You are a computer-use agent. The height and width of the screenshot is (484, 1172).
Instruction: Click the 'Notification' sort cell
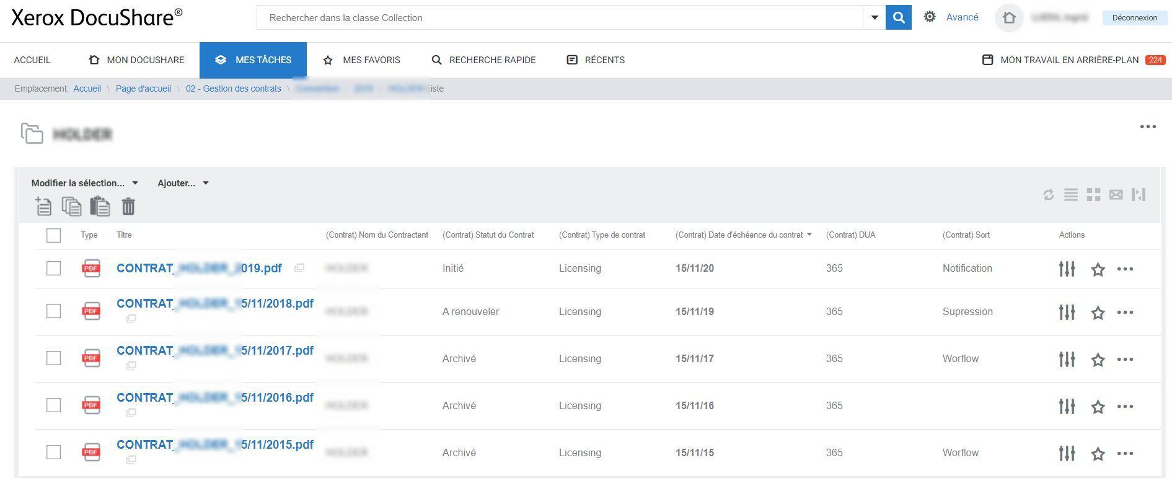pyautogui.click(x=967, y=268)
